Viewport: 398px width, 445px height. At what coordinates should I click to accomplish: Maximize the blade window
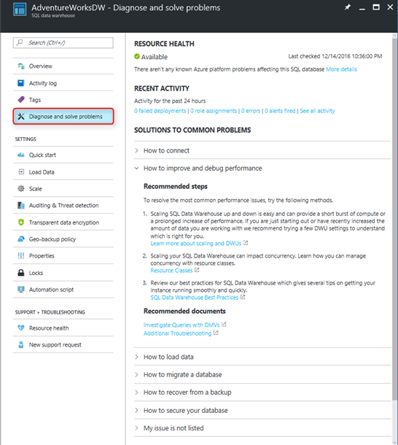point(376,7)
